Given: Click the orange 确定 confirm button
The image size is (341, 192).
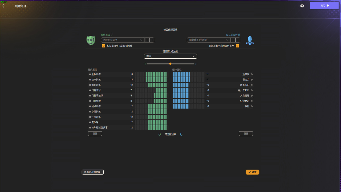Looking at the screenshot, I should pyautogui.click(x=252, y=172).
